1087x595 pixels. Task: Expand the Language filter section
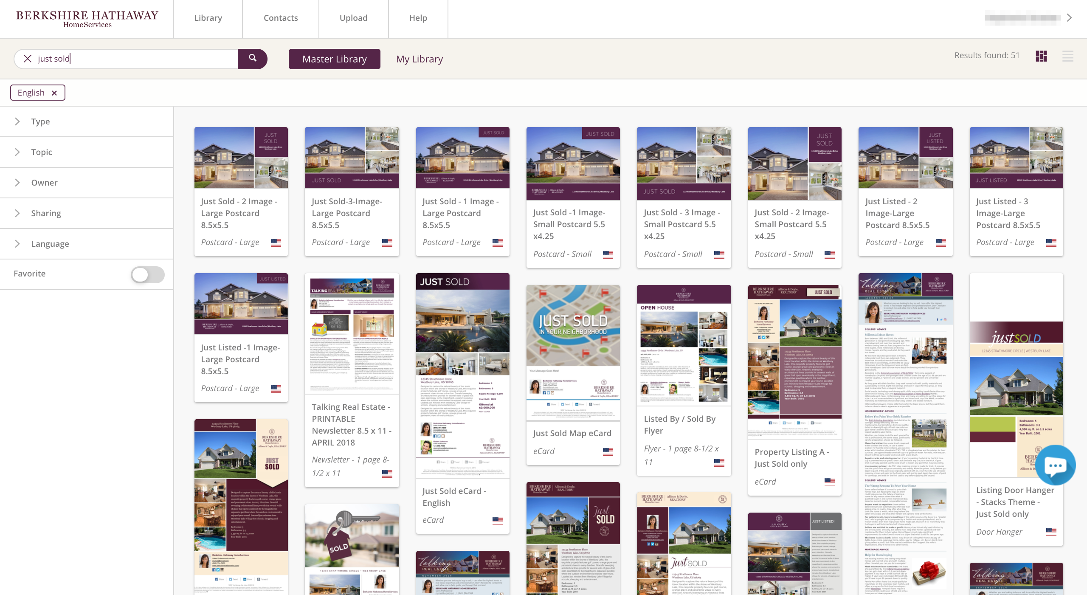[50, 244]
